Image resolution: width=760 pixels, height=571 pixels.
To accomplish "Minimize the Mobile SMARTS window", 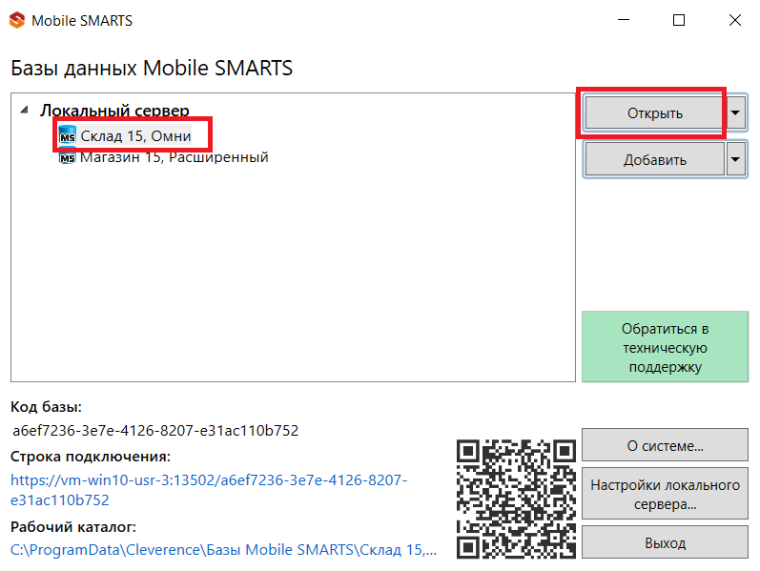I will point(624,20).
